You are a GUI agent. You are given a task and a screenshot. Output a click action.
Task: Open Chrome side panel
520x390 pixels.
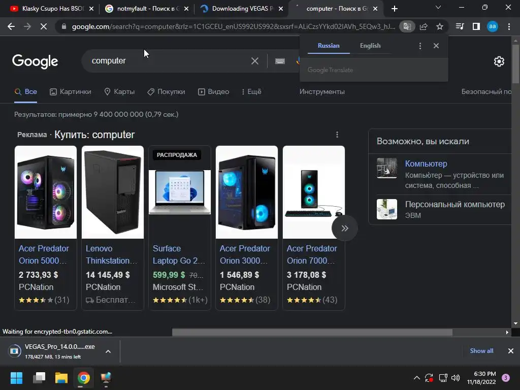(x=476, y=26)
